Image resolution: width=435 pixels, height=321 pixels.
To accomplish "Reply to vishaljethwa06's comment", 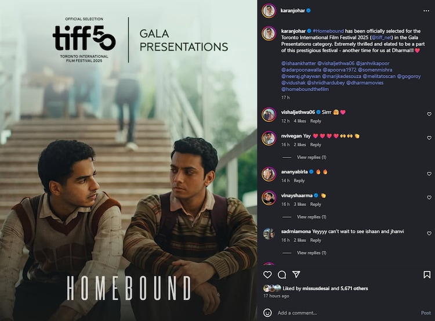I will 316,121.
